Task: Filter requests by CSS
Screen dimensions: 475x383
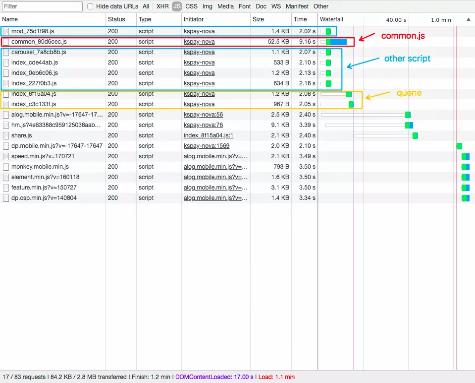Action: 191,6
